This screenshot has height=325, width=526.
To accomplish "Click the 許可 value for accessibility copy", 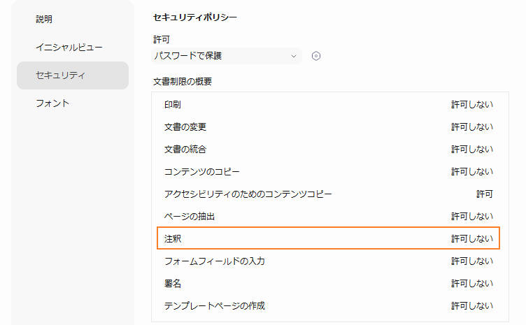I will (x=484, y=194).
